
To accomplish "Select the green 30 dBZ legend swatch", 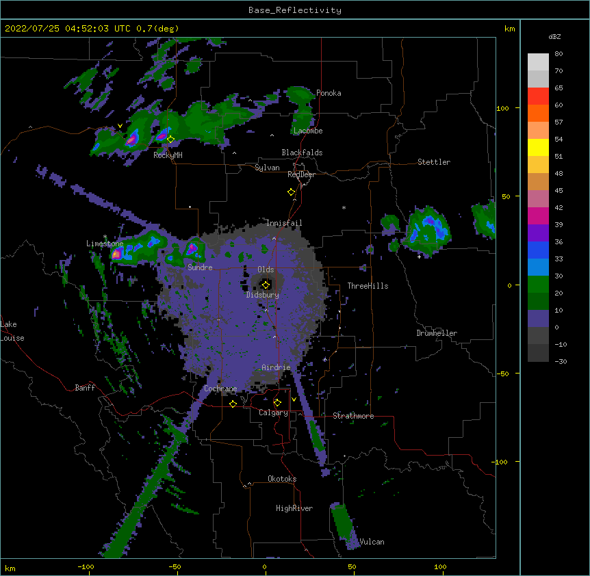I will click(x=538, y=285).
